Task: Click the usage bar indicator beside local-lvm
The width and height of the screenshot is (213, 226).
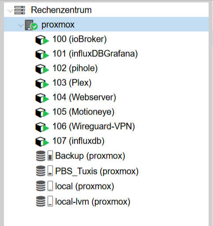Action: pyautogui.click(x=50, y=201)
